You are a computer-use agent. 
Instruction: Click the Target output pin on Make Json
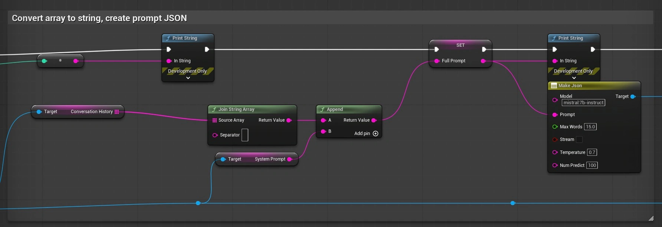pyautogui.click(x=633, y=96)
